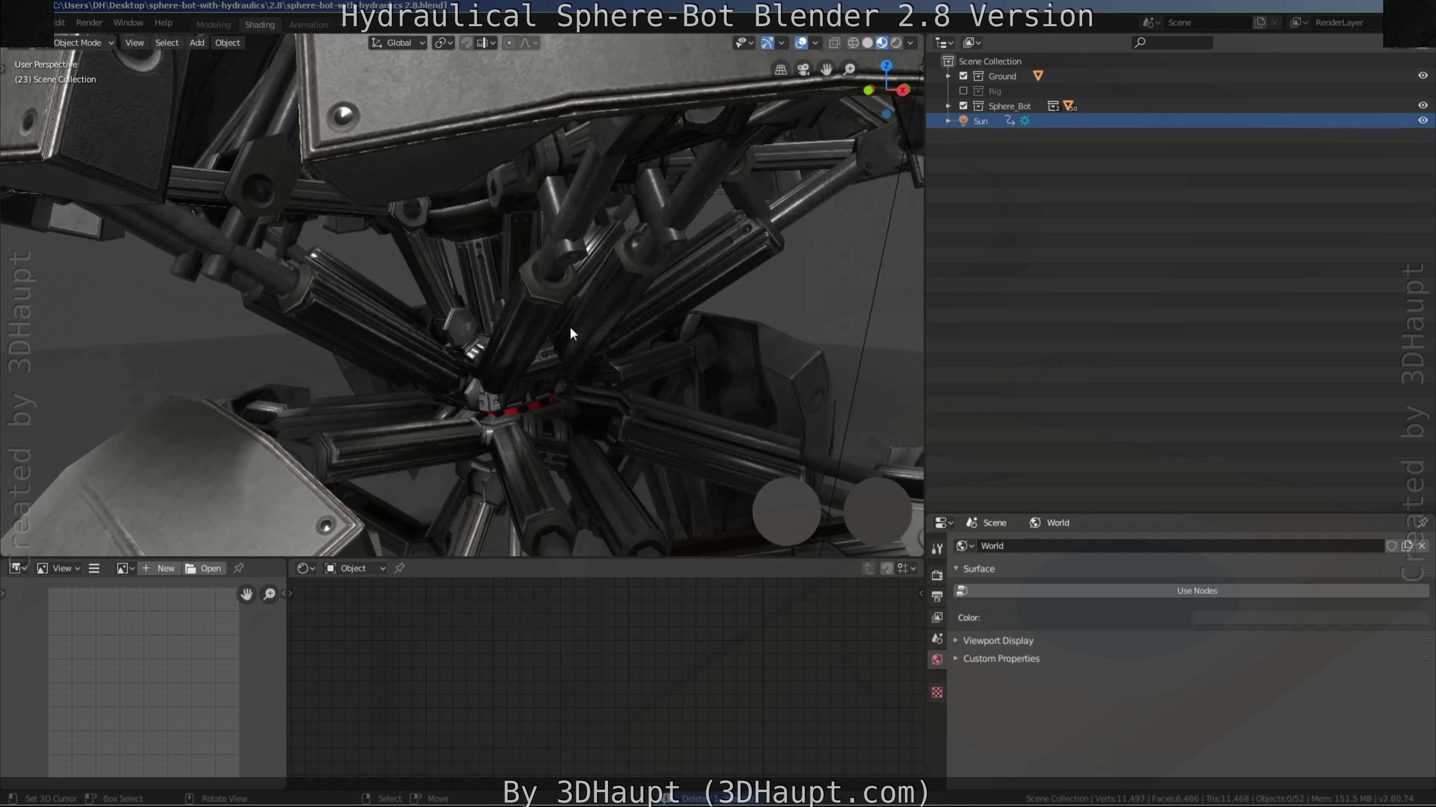Open the Texture properties tab checker icon

(937, 692)
